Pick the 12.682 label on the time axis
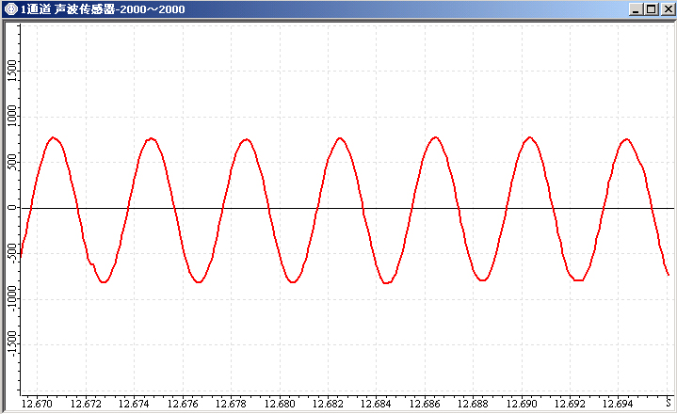The image size is (677, 414). click(x=329, y=404)
